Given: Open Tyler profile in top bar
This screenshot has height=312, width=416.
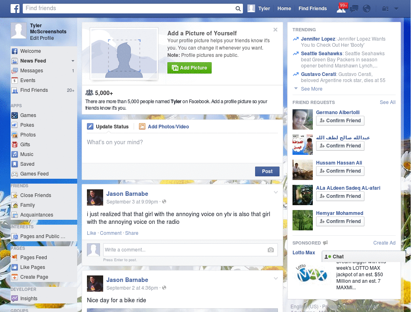Looking at the screenshot, I should pos(259,9).
